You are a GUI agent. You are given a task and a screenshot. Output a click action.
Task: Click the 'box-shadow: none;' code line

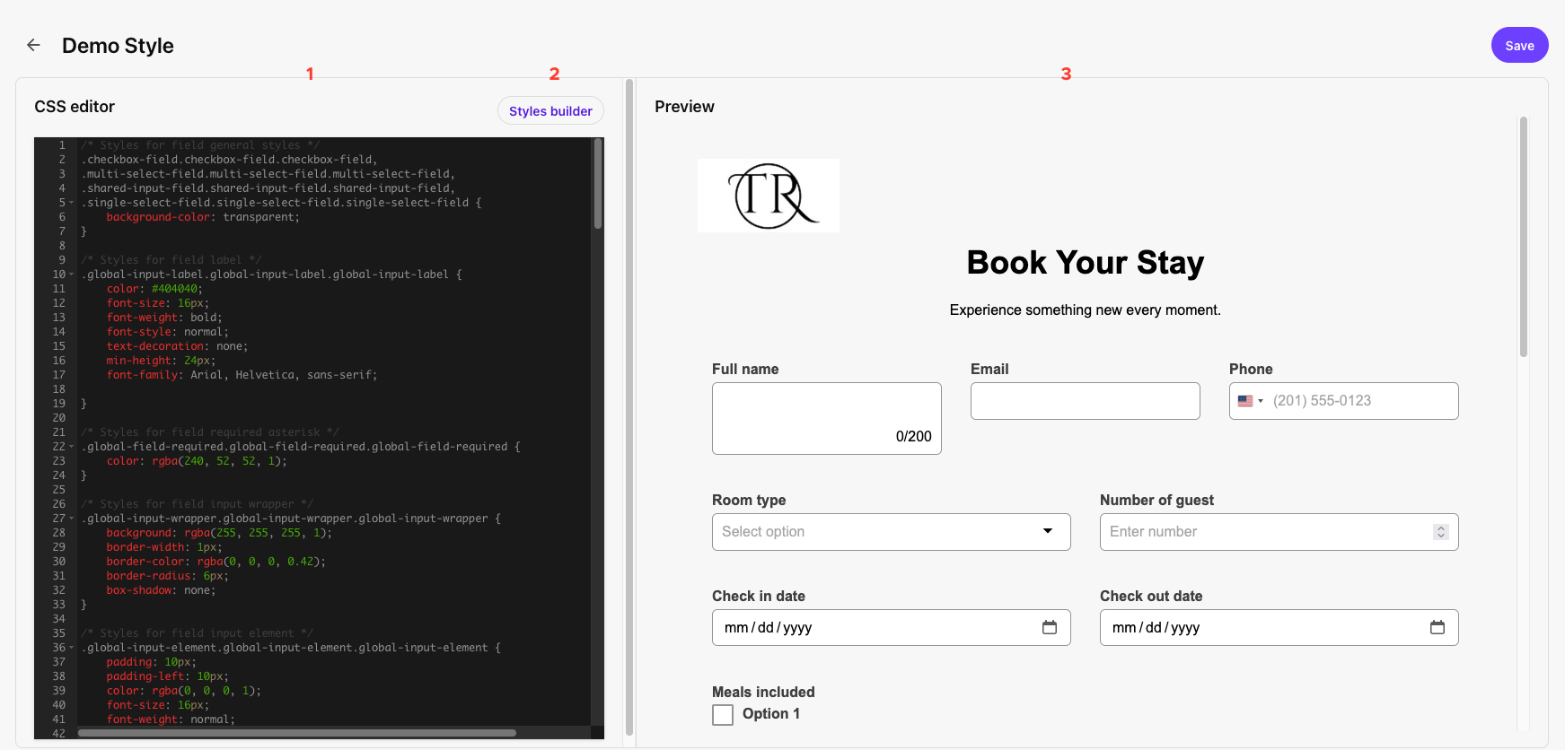tap(161, 590)
